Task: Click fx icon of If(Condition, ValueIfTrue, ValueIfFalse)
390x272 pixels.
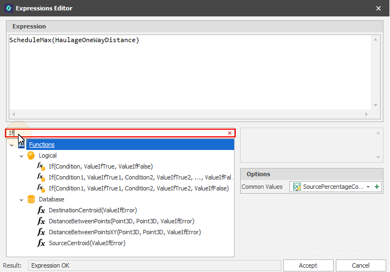Action: (41, 166)
